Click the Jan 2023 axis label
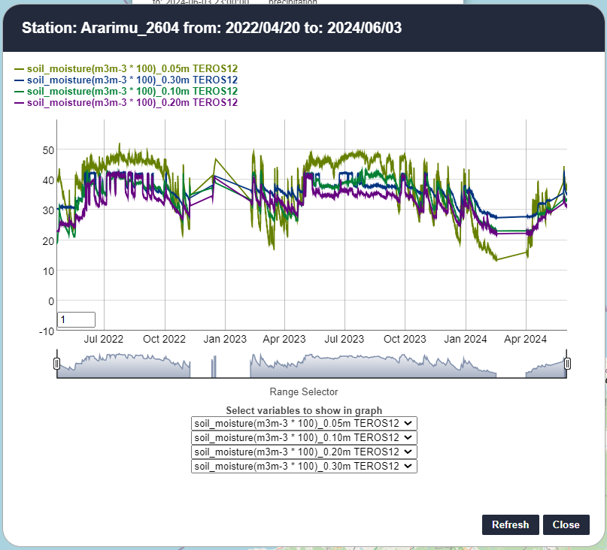The image size is (607, 550). point(225,339)
